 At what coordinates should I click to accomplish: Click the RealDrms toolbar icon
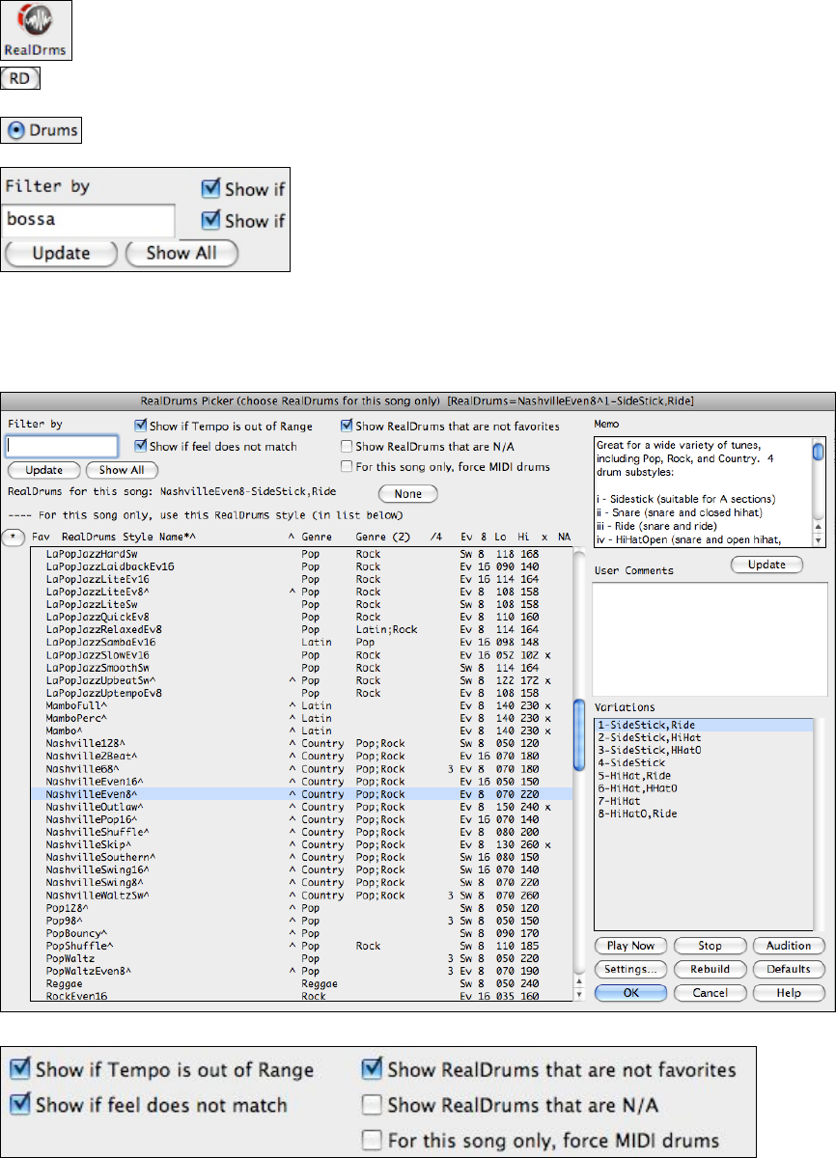(x=37, y=31)
